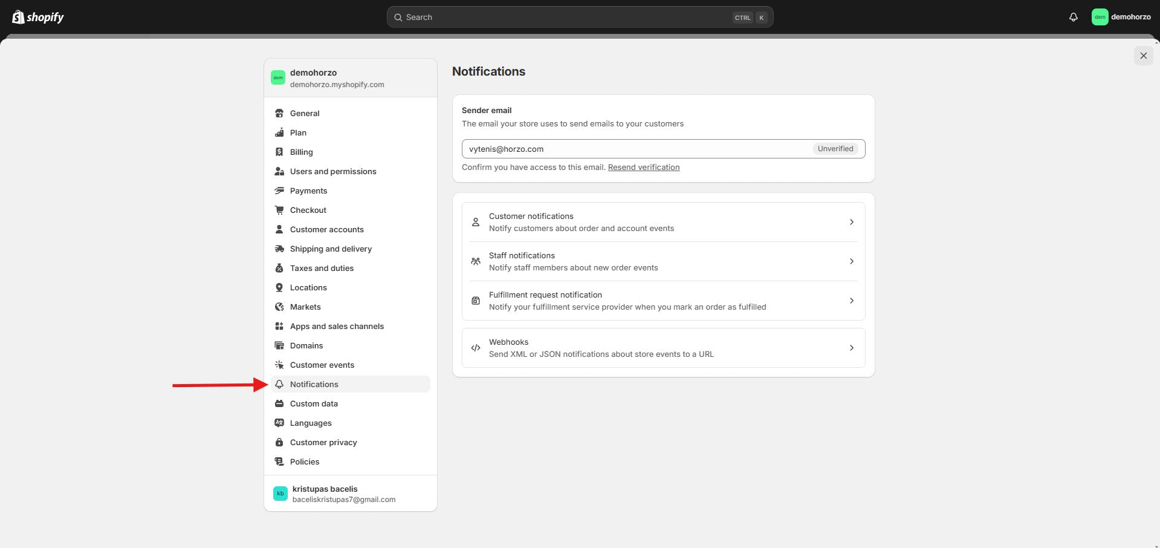Click the Resend verification link

[x=643, y=168]
